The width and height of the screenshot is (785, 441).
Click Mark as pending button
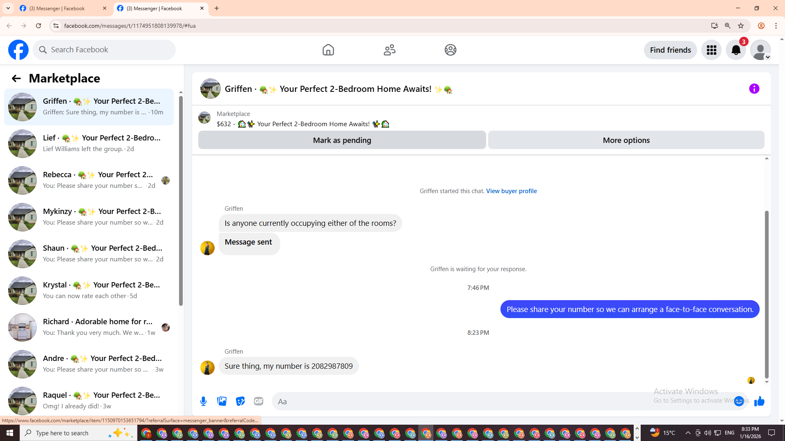pos(342,140)
